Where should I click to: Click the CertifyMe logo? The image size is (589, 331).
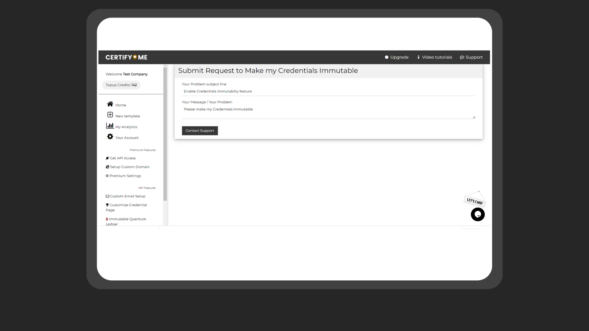point(126,57)
